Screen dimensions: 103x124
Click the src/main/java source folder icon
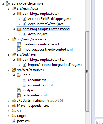pyautogui.click(x=14, y=9)
